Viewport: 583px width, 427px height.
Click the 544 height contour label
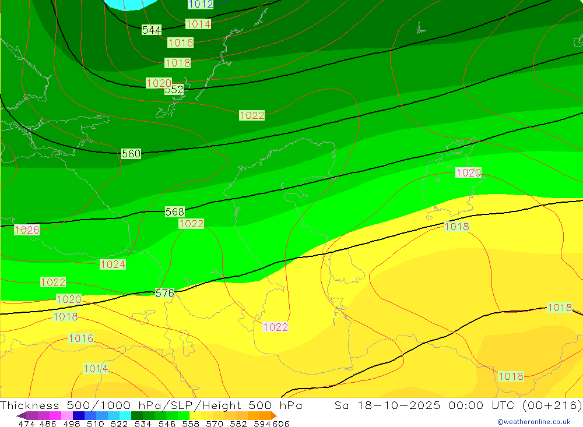click(x=152, y=30)
